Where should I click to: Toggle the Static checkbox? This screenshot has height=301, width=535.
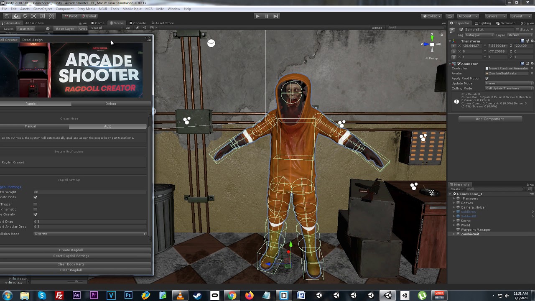point(517,30)
